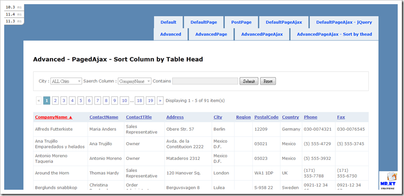404x196 pixels.
Task: Go to the Advanced tab
Action: (x=171, y=34)
